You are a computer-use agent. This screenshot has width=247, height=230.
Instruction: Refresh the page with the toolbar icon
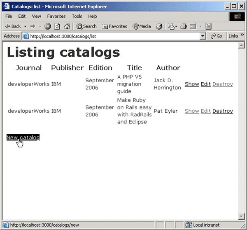57,26
